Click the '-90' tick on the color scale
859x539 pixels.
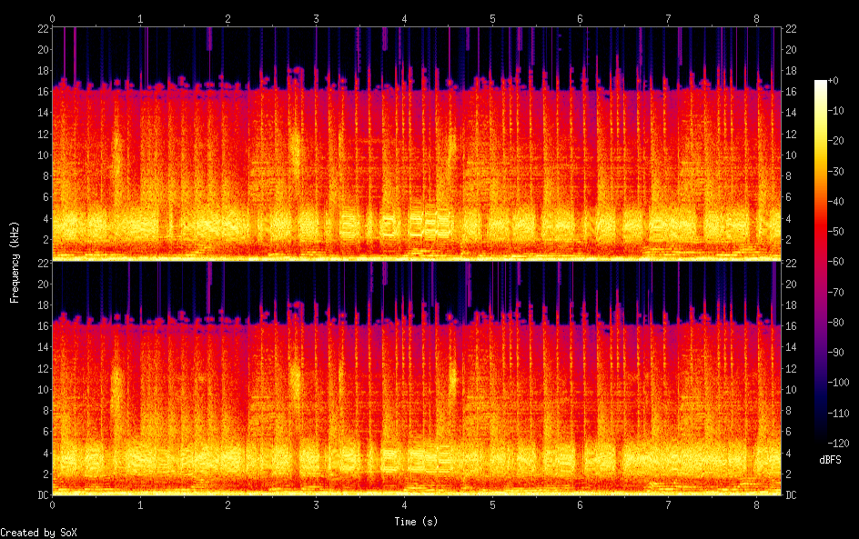pyautogui.click(x=837, y=353)
